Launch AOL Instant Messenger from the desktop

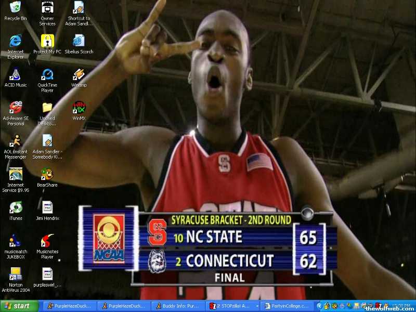[16, 141]
